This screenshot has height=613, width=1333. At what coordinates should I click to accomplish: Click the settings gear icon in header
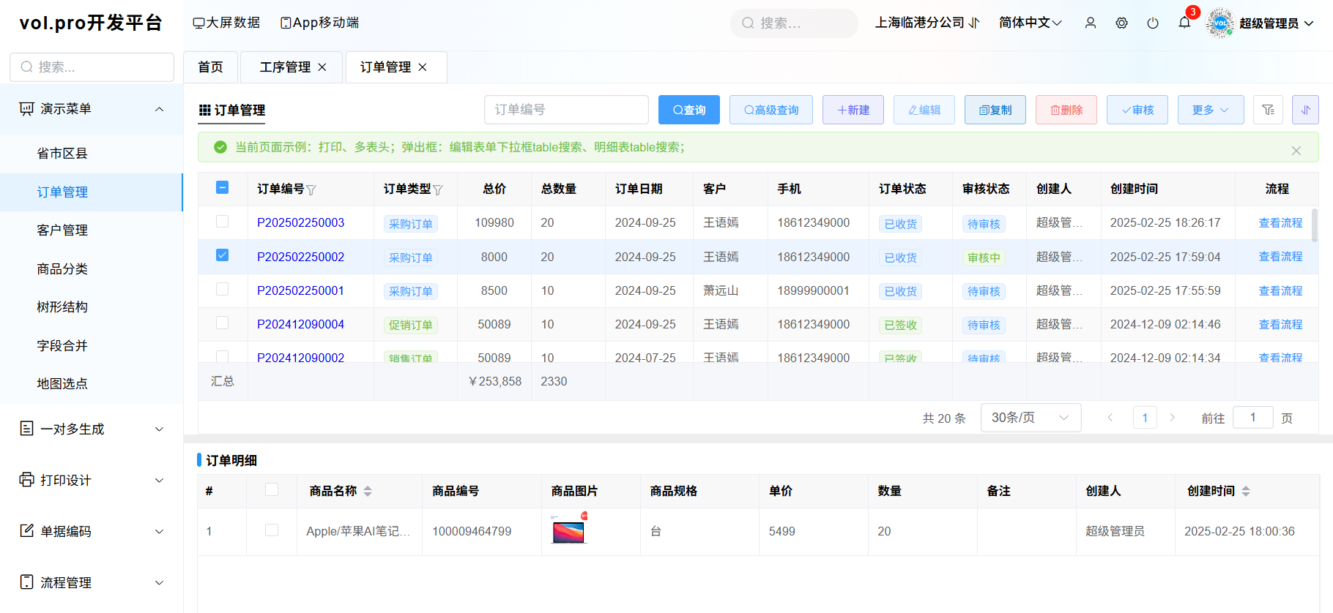(1121, 23)
